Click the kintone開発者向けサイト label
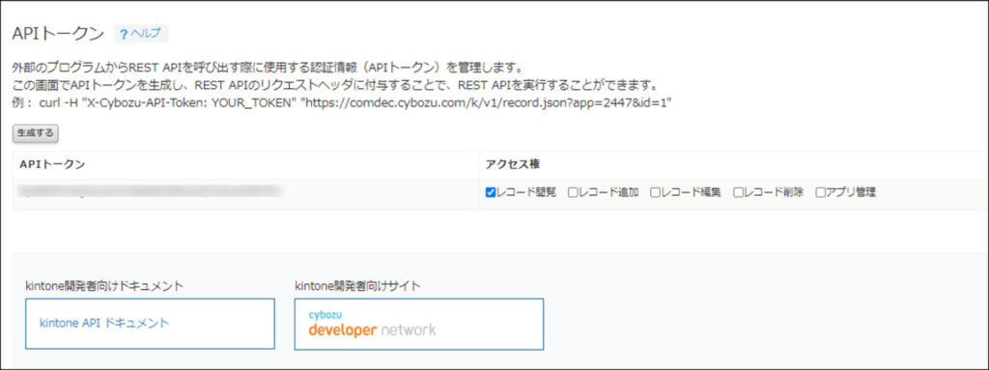Screen dimensions: 989x370 click(x=357, y=286)
